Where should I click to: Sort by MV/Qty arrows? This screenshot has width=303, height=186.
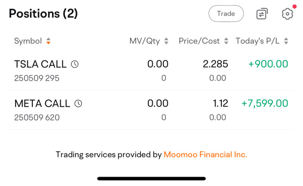(x=166, y=41)
